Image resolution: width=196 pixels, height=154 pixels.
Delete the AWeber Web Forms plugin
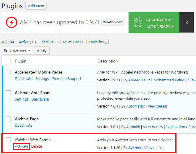point(37,146)
